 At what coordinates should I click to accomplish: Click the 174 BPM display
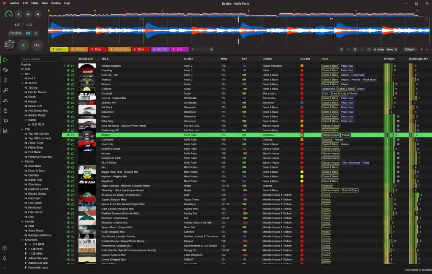click(x=16, y=33)
